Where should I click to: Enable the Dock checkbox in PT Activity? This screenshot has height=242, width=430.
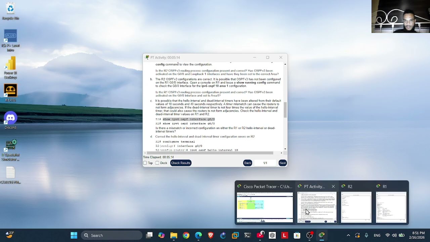coord(157,163)
